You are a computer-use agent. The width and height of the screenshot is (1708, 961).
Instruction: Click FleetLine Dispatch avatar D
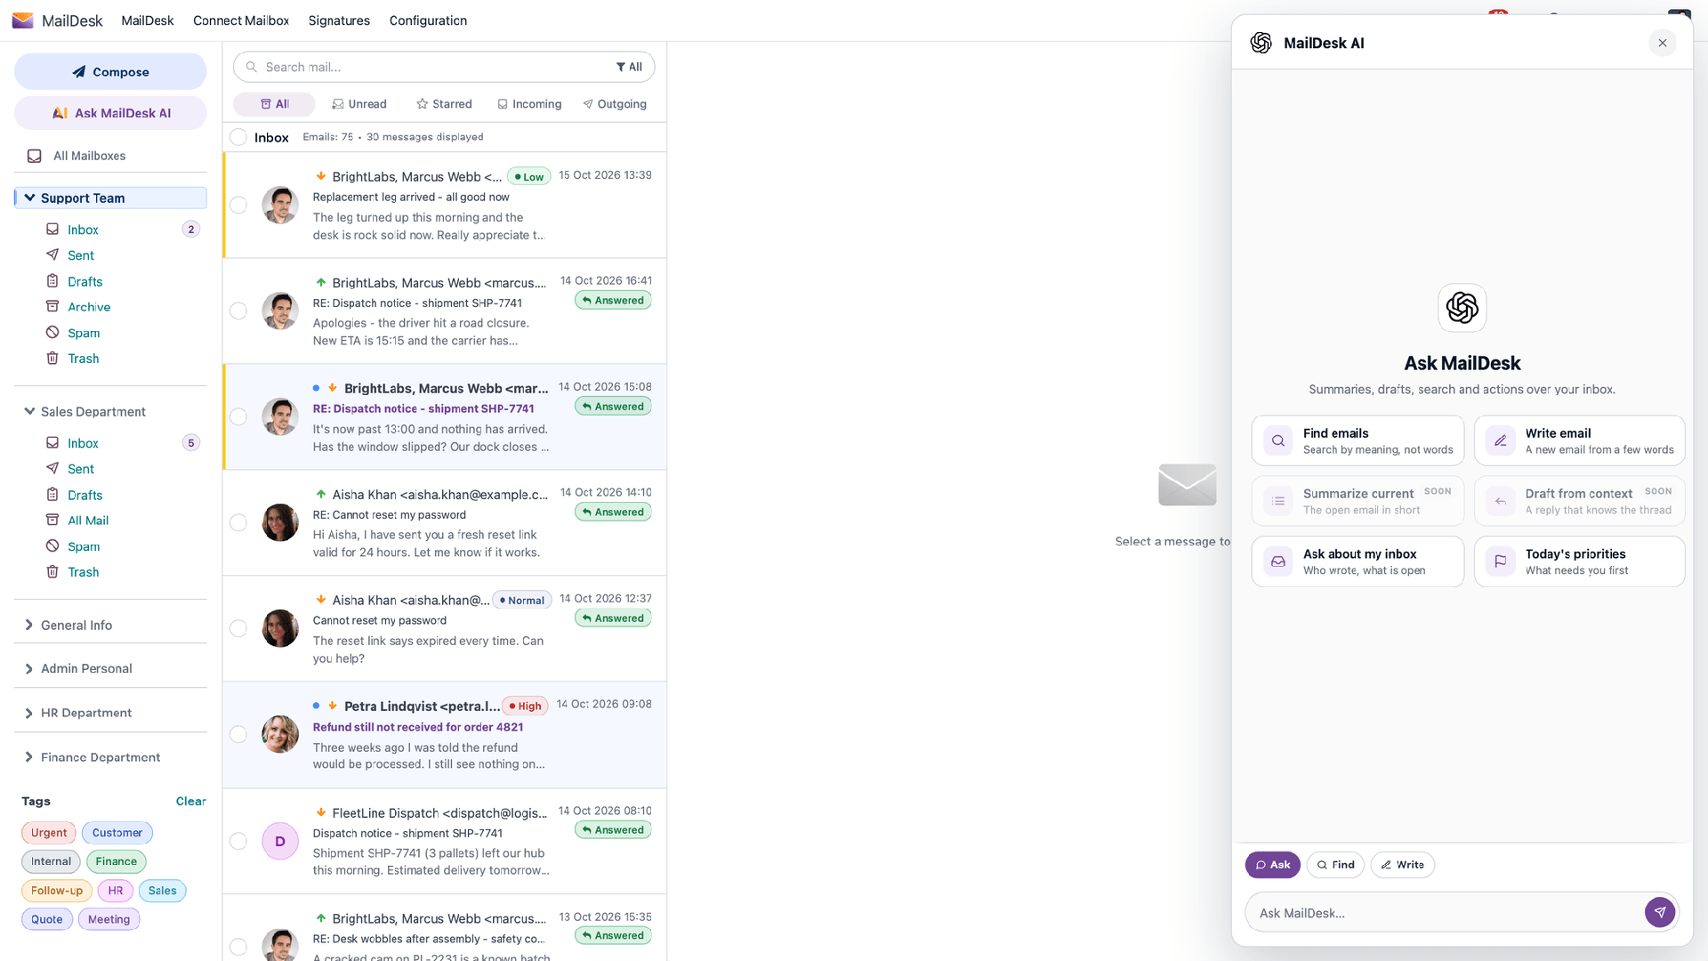point(280,841)
